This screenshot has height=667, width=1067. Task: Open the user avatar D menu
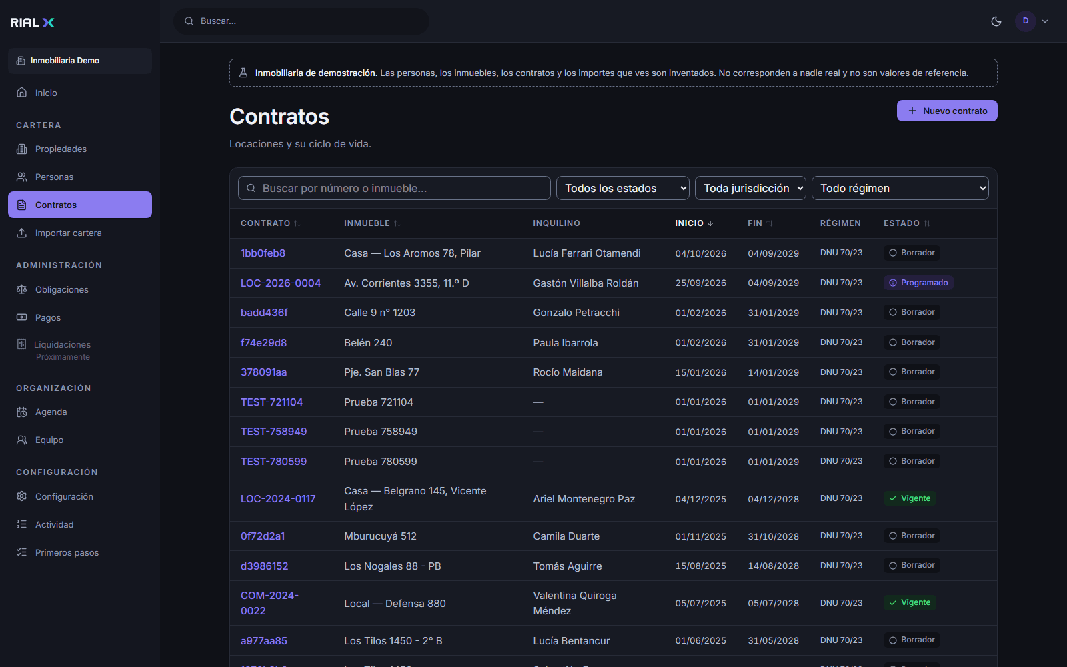coord(1032,21)
